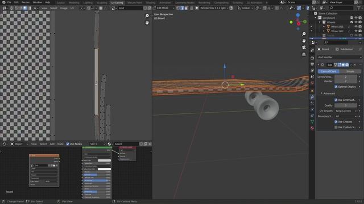The image size is (364, 204).
Task: Open the Help menu
Action: coord(47,2)
